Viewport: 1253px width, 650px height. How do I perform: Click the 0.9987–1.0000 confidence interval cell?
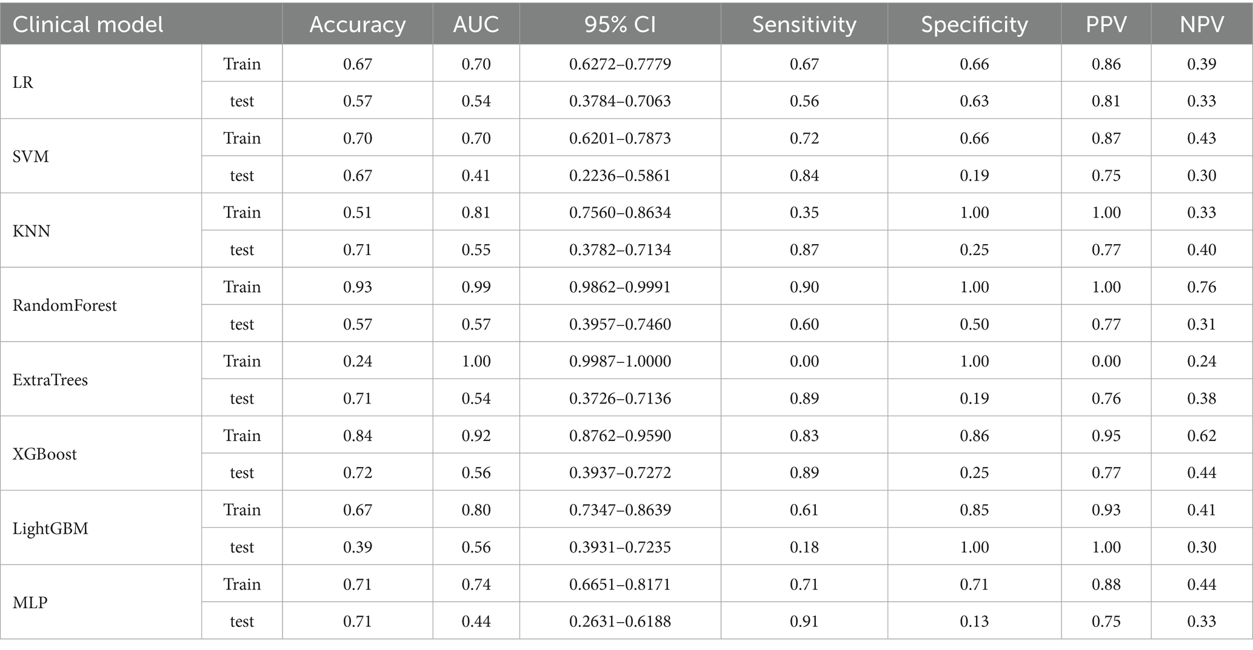point(620,362)
